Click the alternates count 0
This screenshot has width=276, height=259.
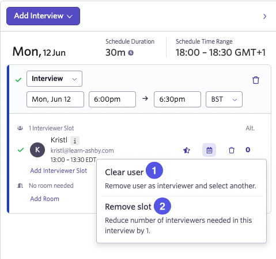pos(248,150)
